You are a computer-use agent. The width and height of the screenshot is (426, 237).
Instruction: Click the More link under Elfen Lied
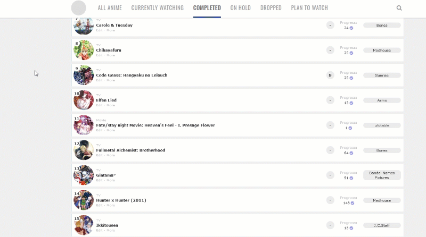coord(111,105)
